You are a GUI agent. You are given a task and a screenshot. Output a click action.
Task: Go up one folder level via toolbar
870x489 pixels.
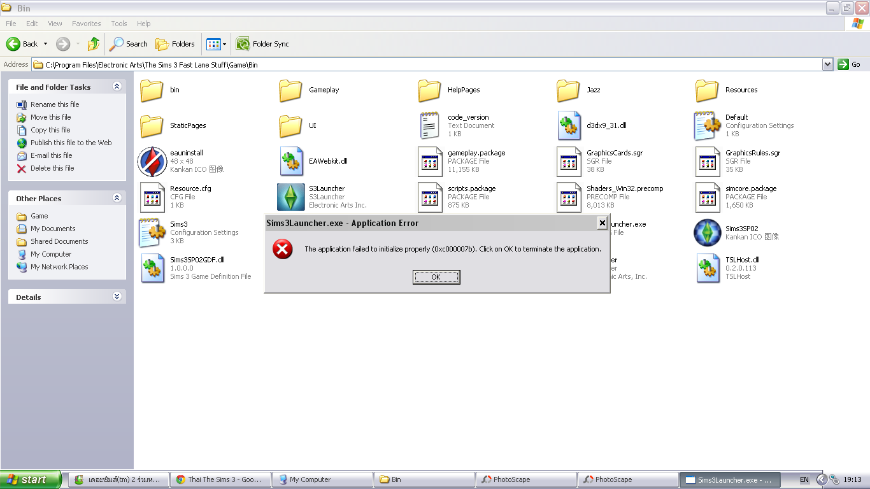(94, 44)
